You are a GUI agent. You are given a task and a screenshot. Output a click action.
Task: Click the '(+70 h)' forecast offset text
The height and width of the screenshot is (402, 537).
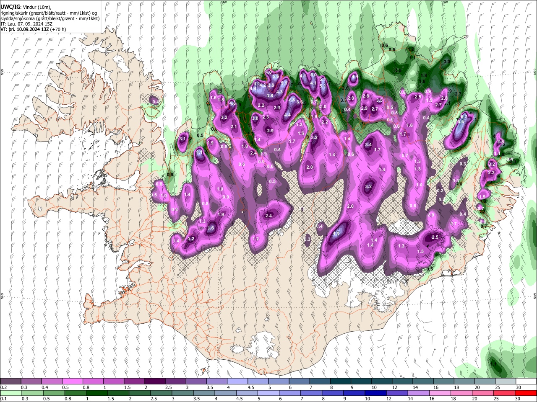[x=58, y=29]
